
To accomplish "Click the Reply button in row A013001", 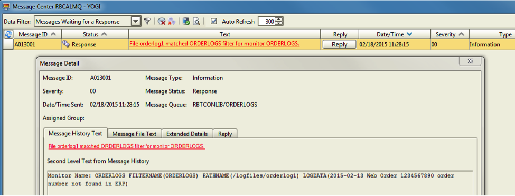I will (x=339, y=45).
